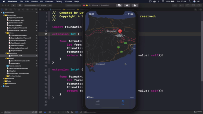Open the source control navigator icon
This screenshot has width=203, height=114.
click(x=6, y=9)
